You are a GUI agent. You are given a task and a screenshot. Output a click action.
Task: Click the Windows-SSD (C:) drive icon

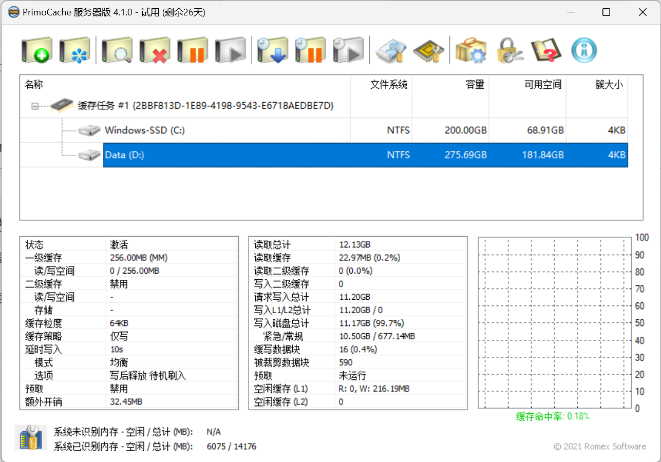(x=89, y=130)
